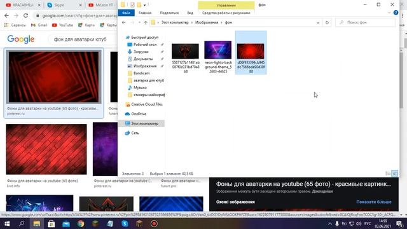Screen dimensions: 407x229
Task: Switch Explorer to the details view icon
Action: pos(388,174)
